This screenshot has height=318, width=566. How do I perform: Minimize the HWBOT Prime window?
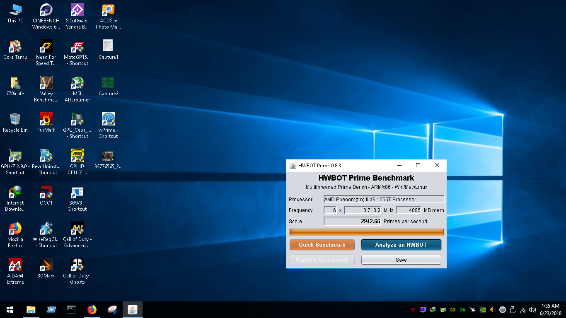pyautogui.click(x=399, y=165)
